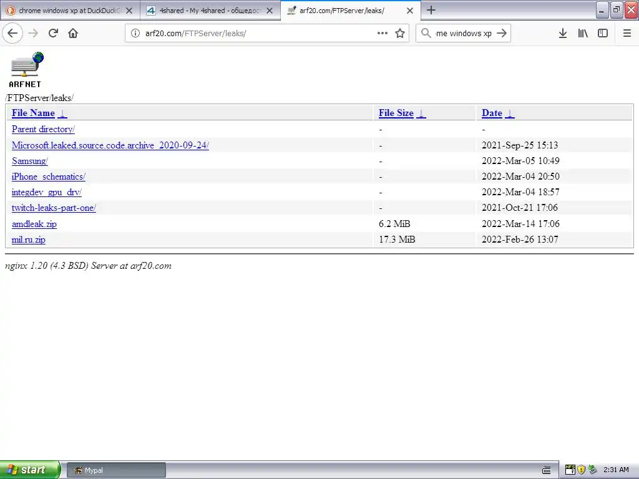Screen dimensions: 639x479
Task: Click the /FTPServer/leaks/ path heading
Action: point(39,98)
